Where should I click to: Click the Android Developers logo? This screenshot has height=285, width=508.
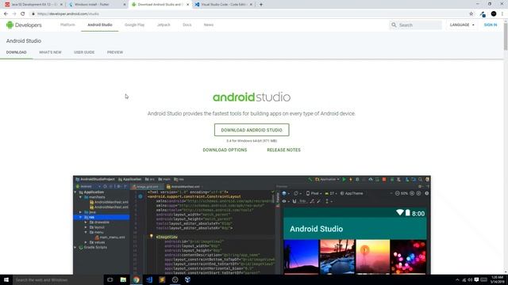(x=24, y=25)
